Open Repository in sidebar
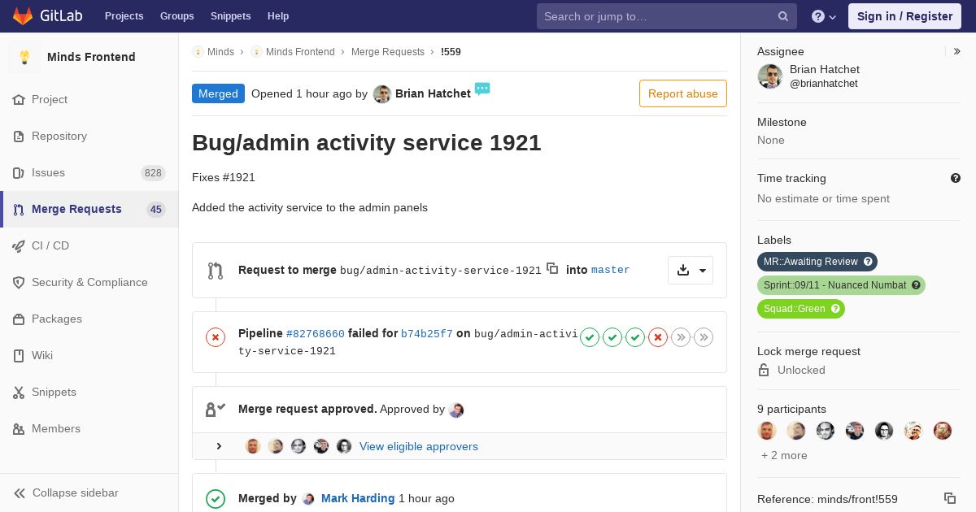Viewport: 976px width, 512px height. click(x=89, y=136)
